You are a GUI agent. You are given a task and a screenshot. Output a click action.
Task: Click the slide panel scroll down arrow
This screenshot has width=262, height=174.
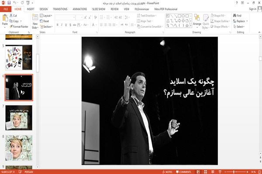(38, 167)
